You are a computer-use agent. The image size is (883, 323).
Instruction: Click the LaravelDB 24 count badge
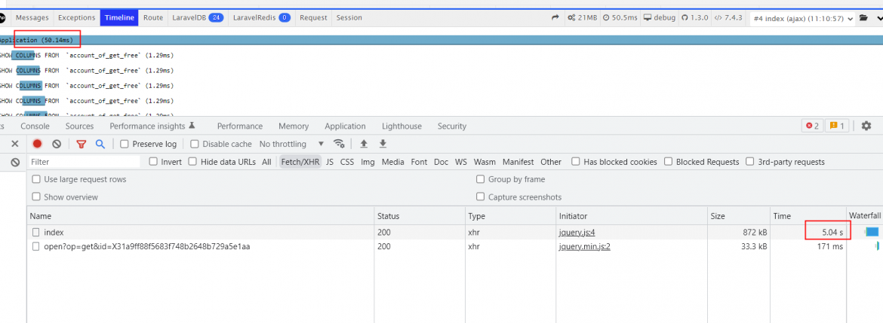(x=217, y=17)
